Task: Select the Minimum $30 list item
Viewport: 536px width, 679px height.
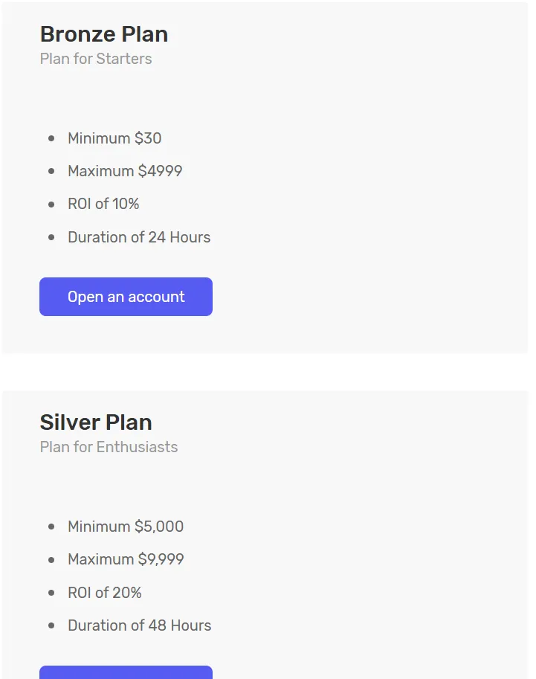Action: point(114,138)
